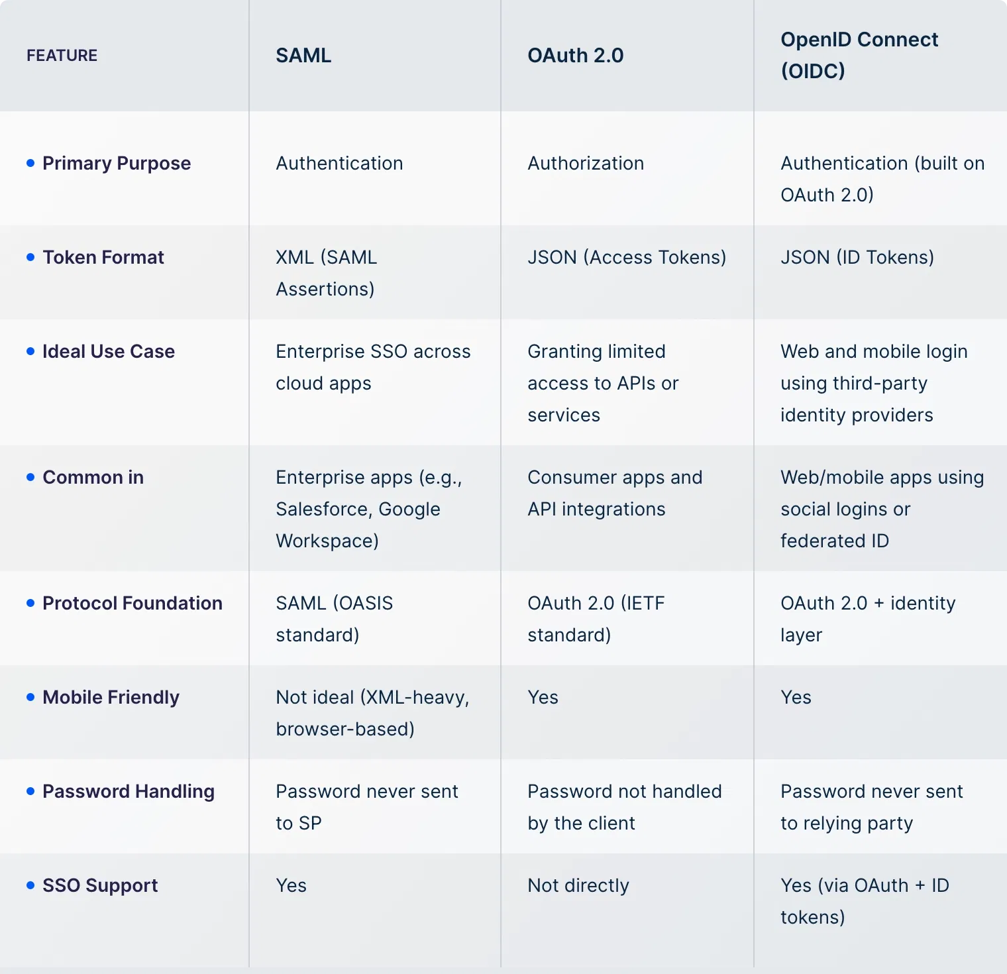Viewport: 1007px width, 974px height.
Task: Select the JSON (Access Tokens) cell
Action: pyautogui.click(x=627, y=257)
